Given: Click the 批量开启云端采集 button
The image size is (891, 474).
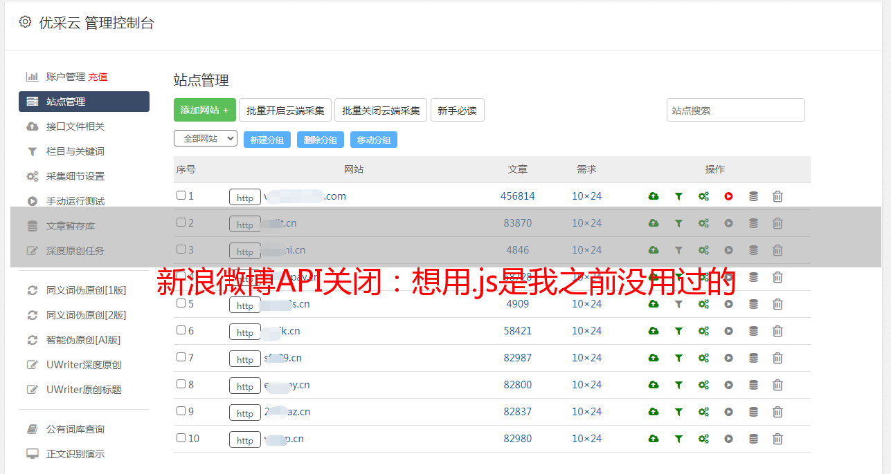Looking at the screenshot, I should [x=285, y=110].
